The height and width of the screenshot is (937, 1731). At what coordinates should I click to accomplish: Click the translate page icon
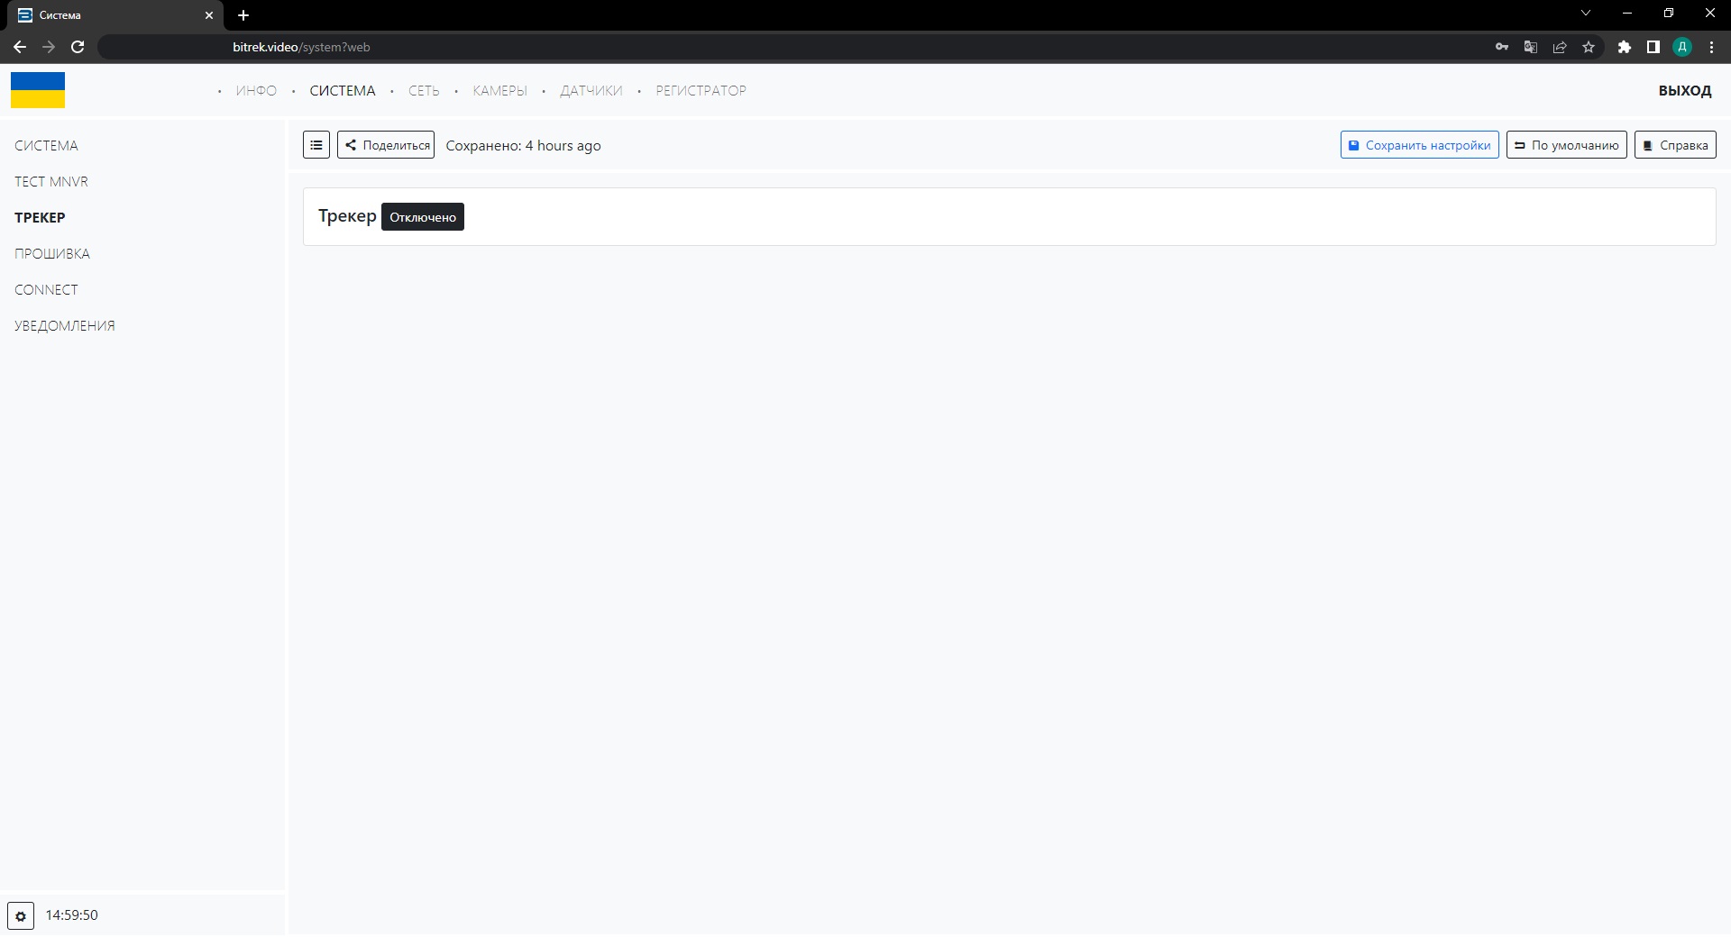click(x=1530, y=47)
